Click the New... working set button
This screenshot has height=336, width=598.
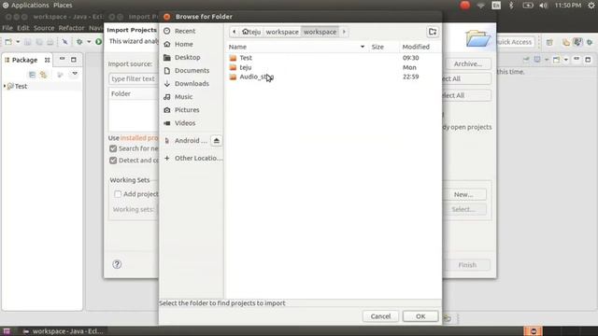point(463,194)
